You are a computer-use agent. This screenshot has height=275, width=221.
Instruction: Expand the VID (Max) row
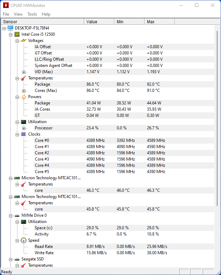(24, 72)
